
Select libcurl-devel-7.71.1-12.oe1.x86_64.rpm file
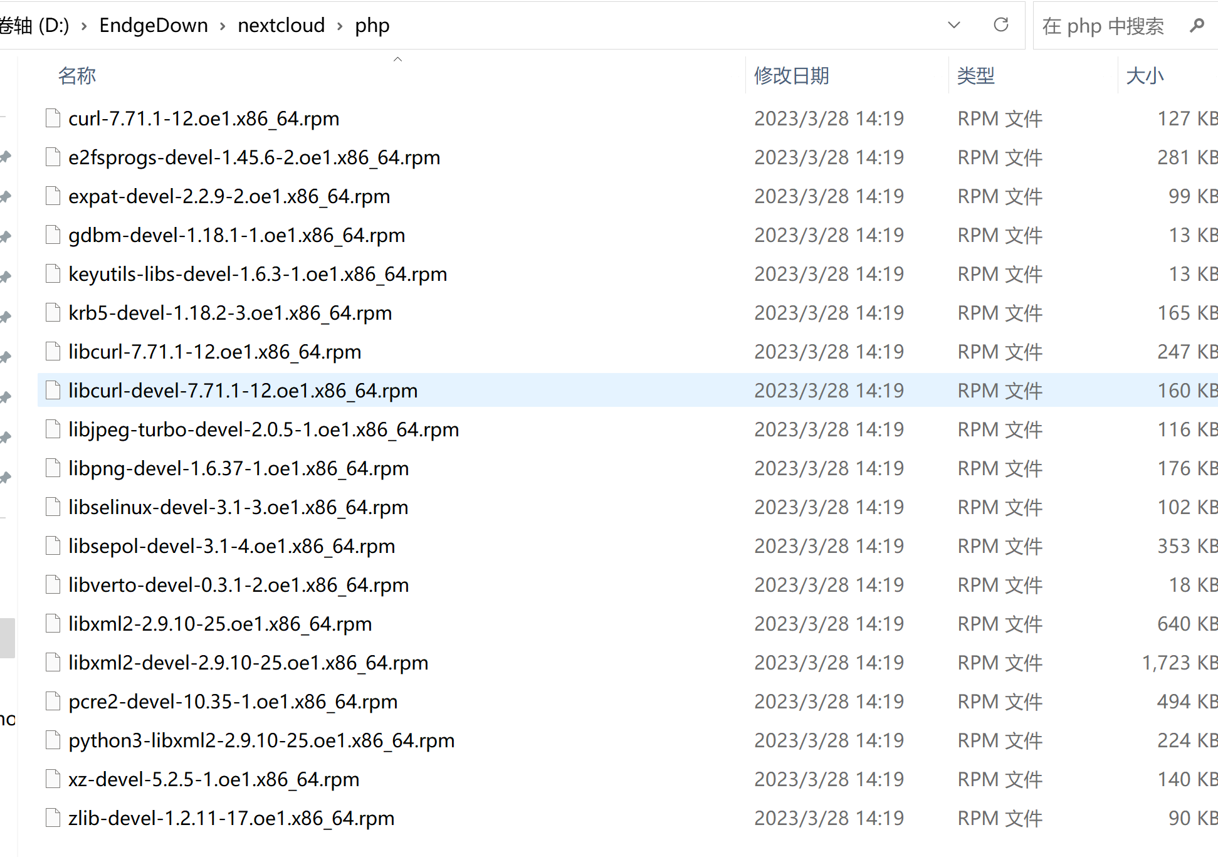tap(243, 391)
